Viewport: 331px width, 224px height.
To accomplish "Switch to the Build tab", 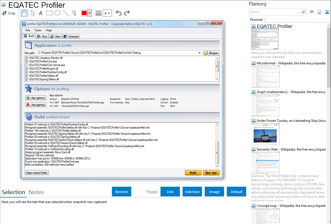I will (29, 36).
